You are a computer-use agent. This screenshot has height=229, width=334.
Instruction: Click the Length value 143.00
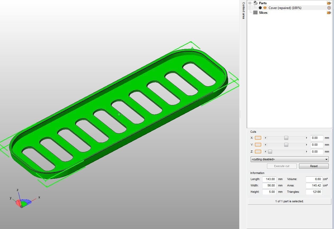269,179
